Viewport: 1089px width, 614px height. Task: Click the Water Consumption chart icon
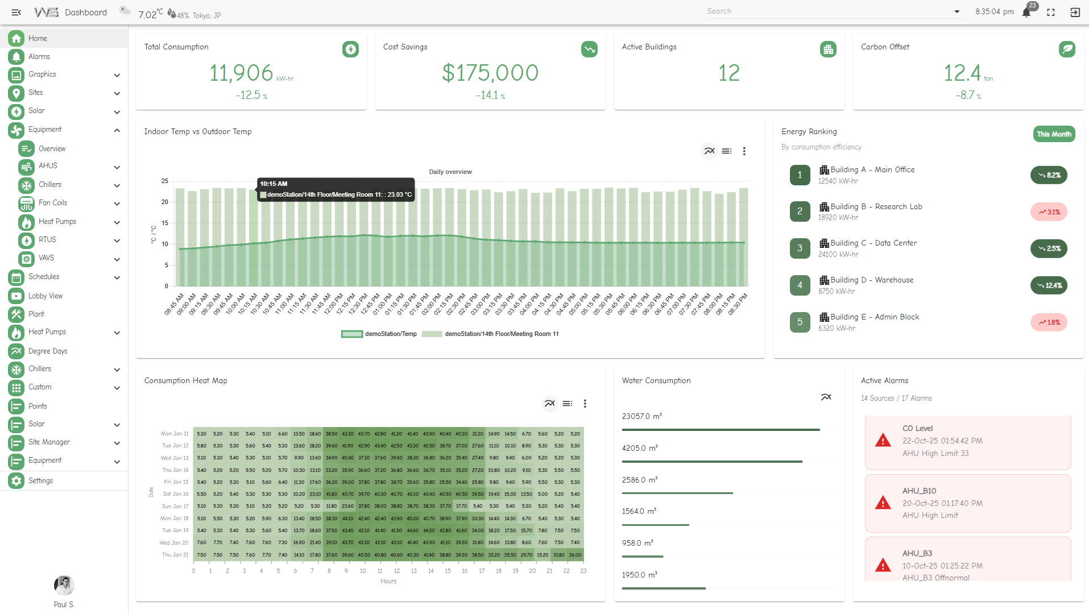pos(826,397)
